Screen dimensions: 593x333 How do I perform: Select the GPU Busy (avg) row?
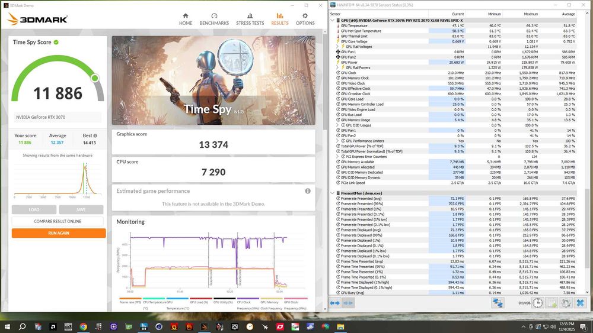(456, 293)
